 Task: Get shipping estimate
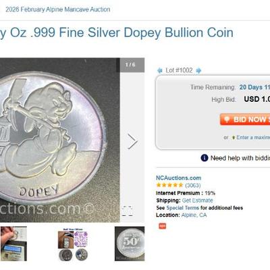pyautogui.click(x=197, y=200)
